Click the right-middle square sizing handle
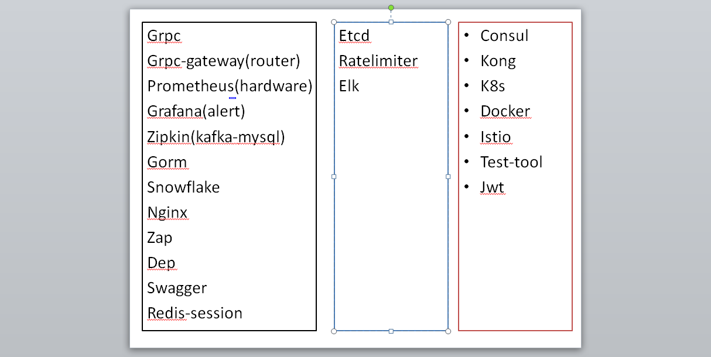 point(448,176)
